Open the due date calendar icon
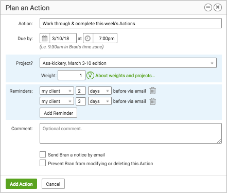This screenshot has height=193, width=227. (45, 38)
